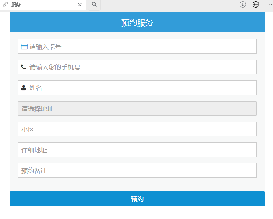The height and width of the screenshot is (219, 273).
Task: Click the phone handset icon
Action: click(x=24, y=67)
